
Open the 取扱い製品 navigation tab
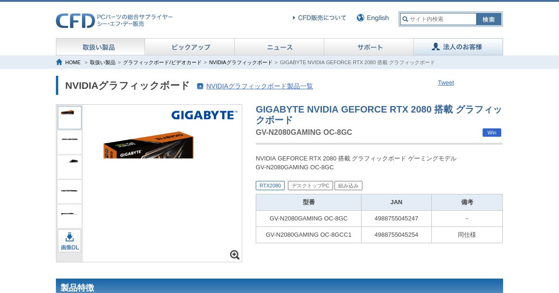click(x=100, y=47)
